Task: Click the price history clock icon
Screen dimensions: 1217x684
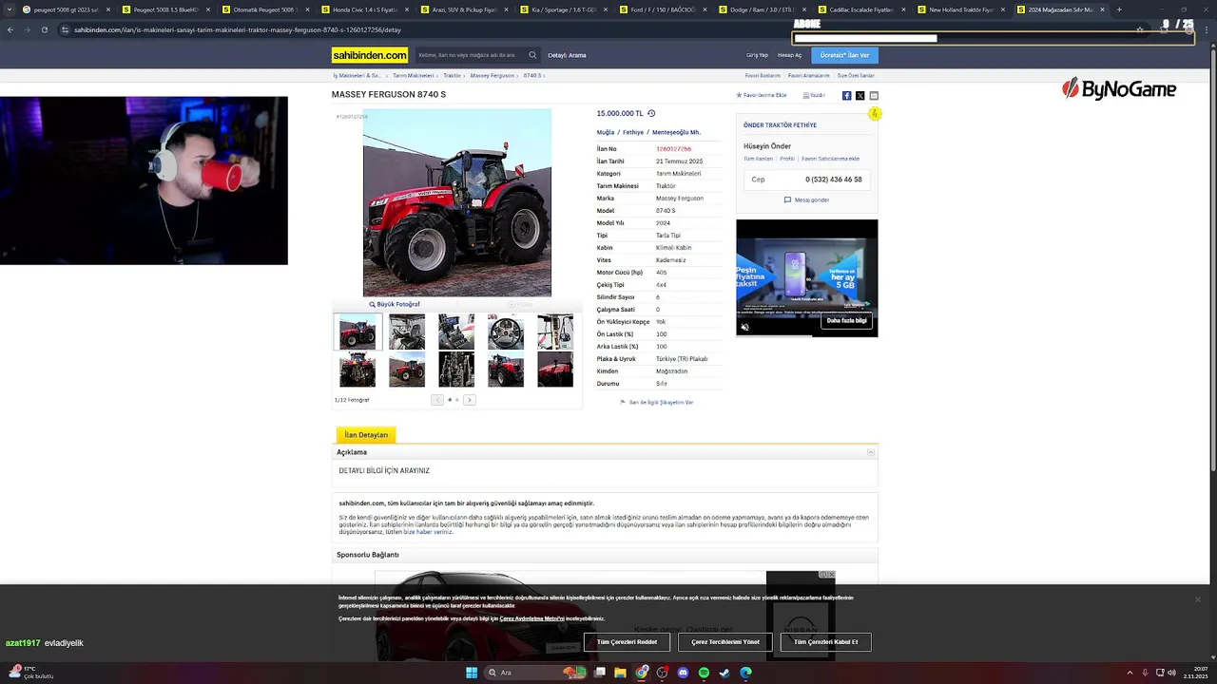Action: point(651,113)
